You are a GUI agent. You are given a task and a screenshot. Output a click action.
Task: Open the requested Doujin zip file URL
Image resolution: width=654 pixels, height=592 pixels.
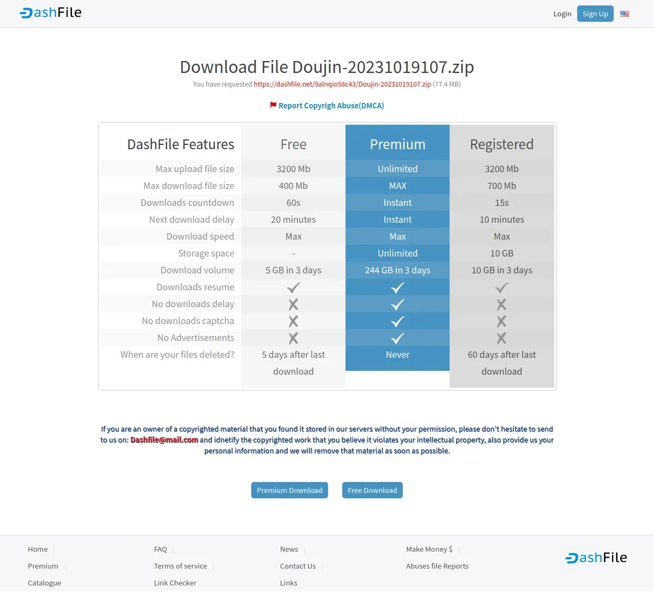(x=342, y=84)
